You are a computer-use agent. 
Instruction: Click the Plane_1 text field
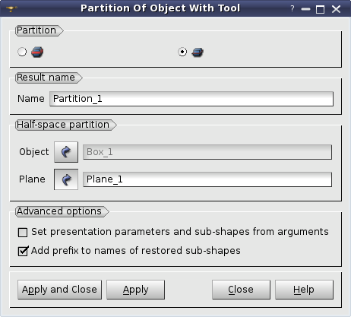[x=207, y=179]
